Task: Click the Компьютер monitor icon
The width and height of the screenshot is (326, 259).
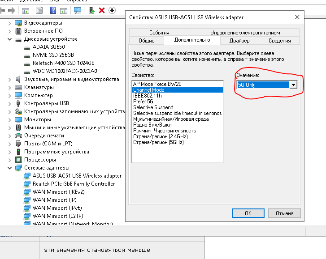Action: point(18,95)
